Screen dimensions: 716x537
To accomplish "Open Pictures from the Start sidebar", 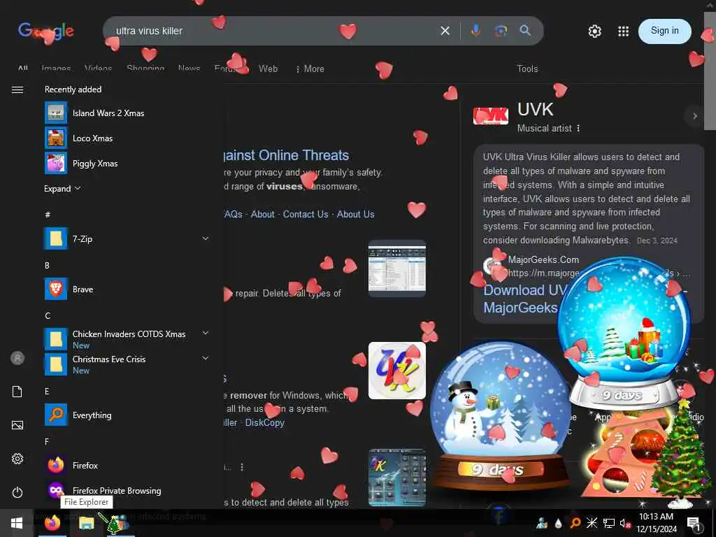I will click(17, 425).
